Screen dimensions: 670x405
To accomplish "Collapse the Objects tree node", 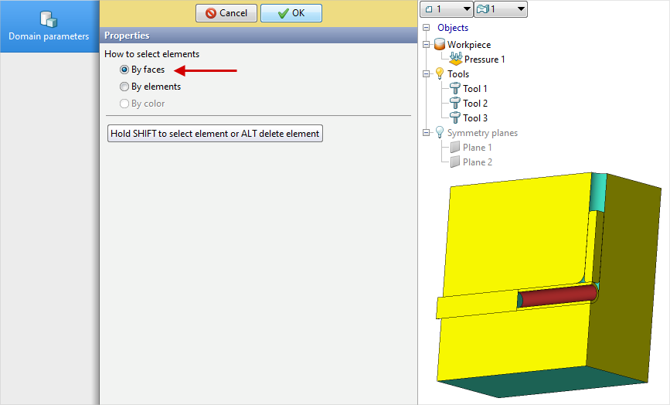I will coord(426,28).
